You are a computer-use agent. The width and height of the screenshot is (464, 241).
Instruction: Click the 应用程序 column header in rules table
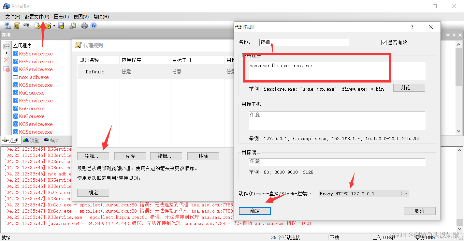click(x=145, y=60)
